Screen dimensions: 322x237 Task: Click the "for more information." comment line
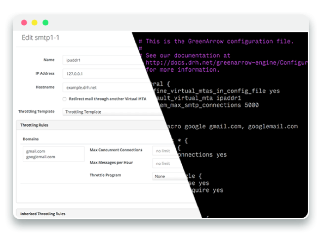(183, 70)
